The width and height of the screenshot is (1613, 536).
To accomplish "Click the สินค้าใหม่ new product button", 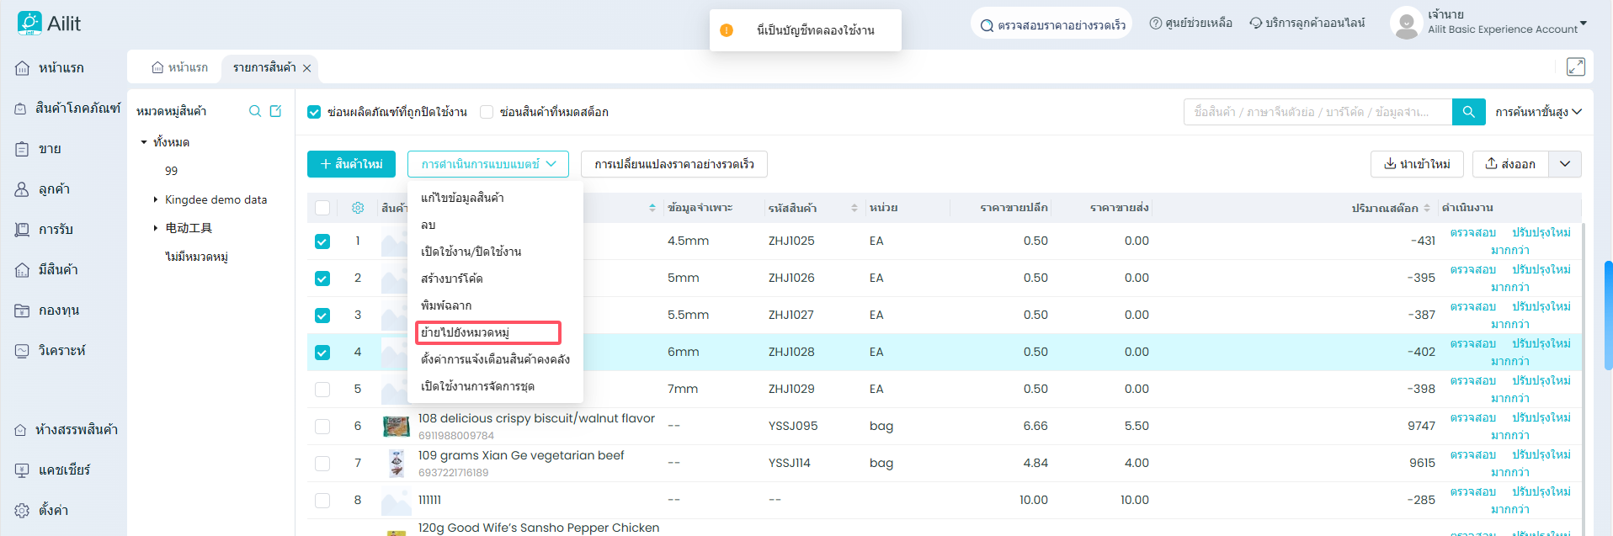I will click(351, 164).
